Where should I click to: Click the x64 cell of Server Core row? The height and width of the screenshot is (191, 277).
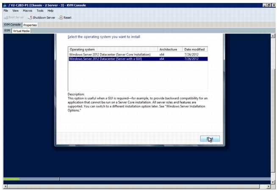pyautogui.click(x=162, y=54)
